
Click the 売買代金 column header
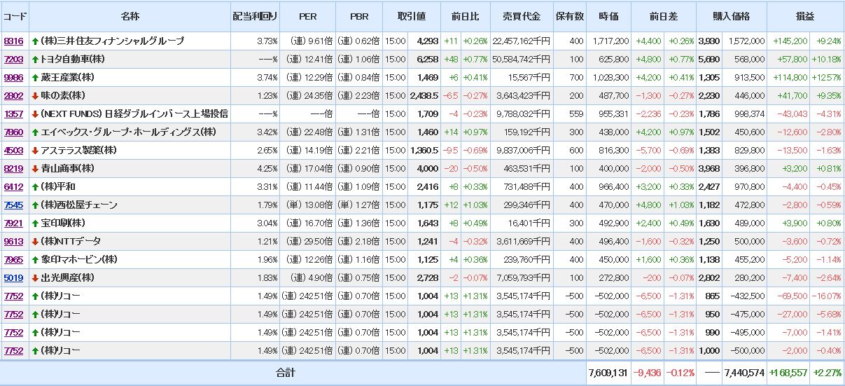tap(521, 15)
